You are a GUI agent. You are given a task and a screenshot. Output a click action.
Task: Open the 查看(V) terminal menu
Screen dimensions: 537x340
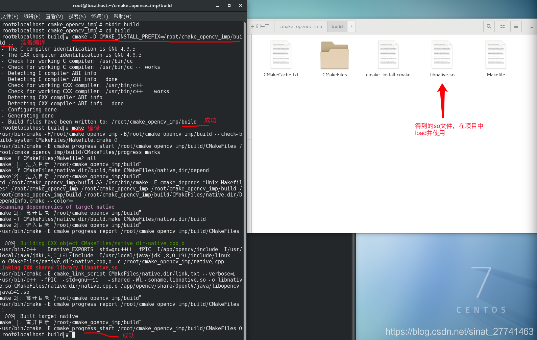(x=54, y=16)
